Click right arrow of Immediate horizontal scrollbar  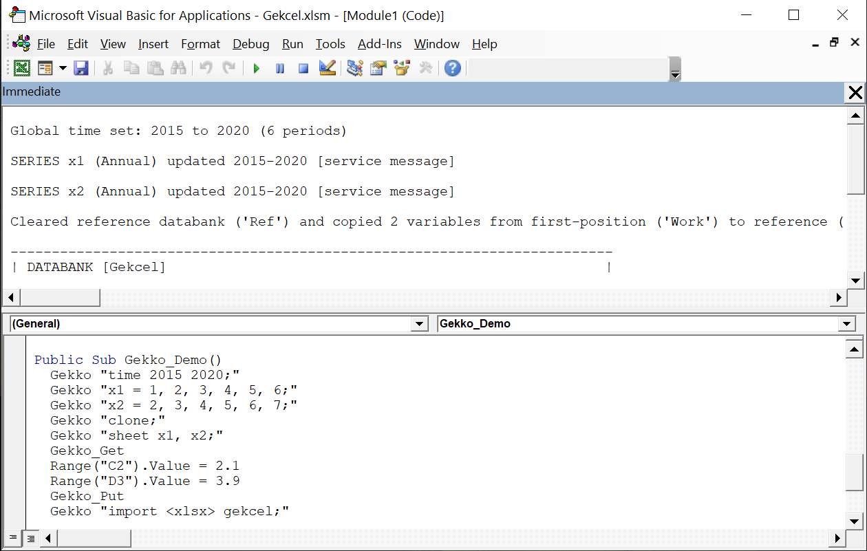coord(839,298)
